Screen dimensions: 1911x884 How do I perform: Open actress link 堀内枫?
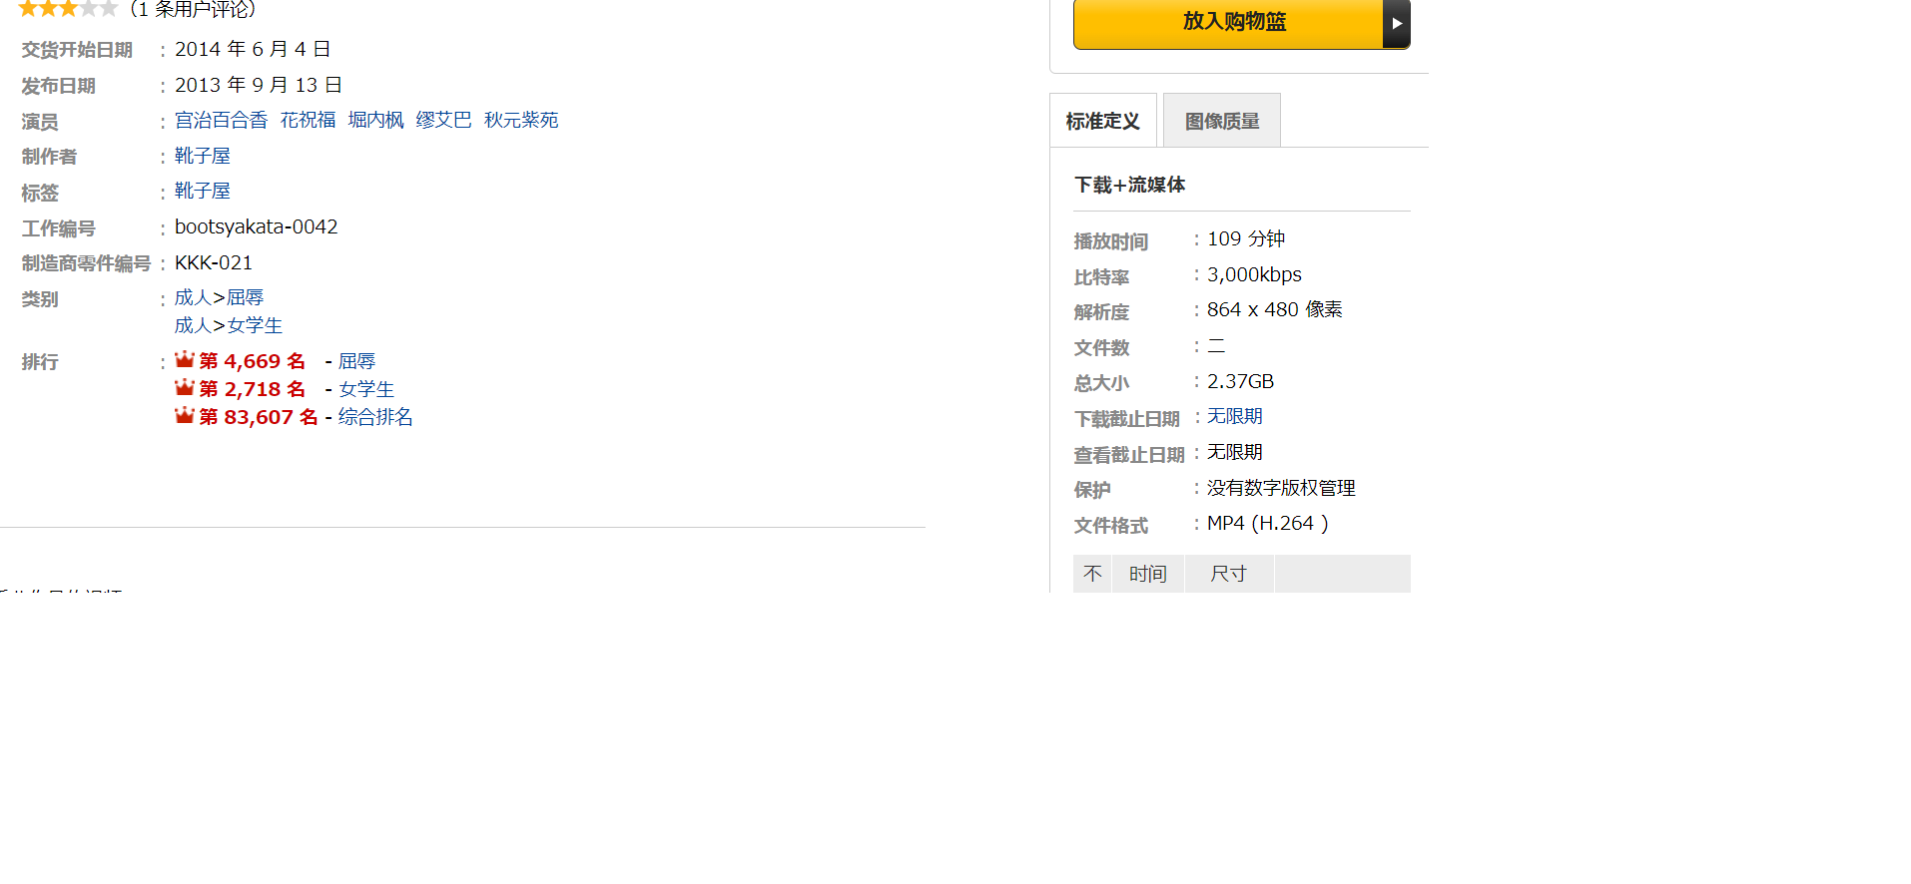(376, 120)
